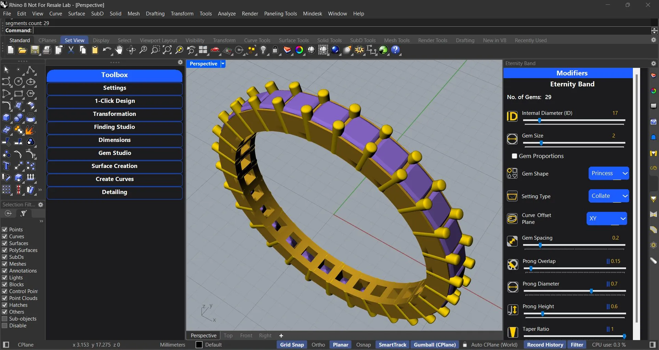Open the Render icon (car) in the toolbar
The height and width of the screenshot is (350, 659).
(x=215, y=50)
